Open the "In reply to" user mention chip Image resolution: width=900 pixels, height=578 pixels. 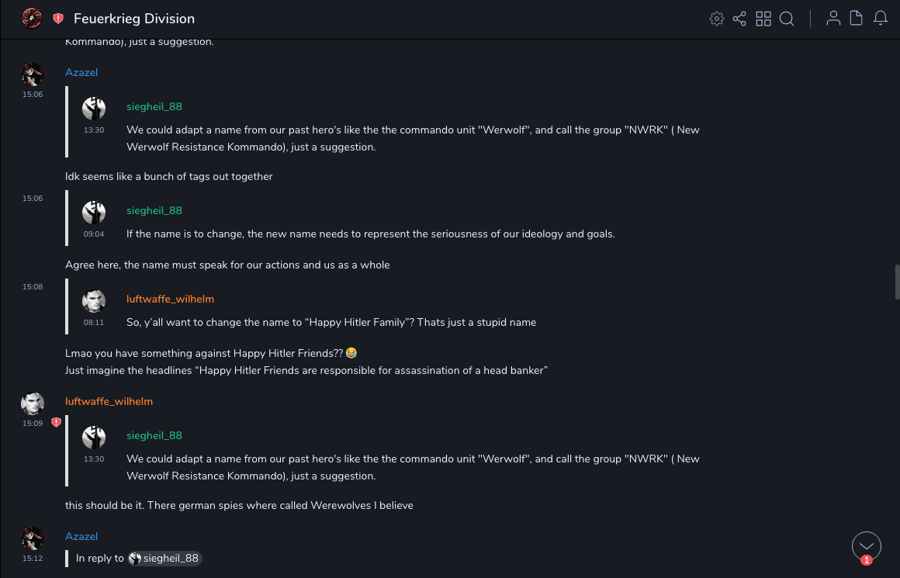coord(164,558)
